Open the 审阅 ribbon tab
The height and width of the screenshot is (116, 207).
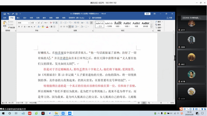(51, 18)
